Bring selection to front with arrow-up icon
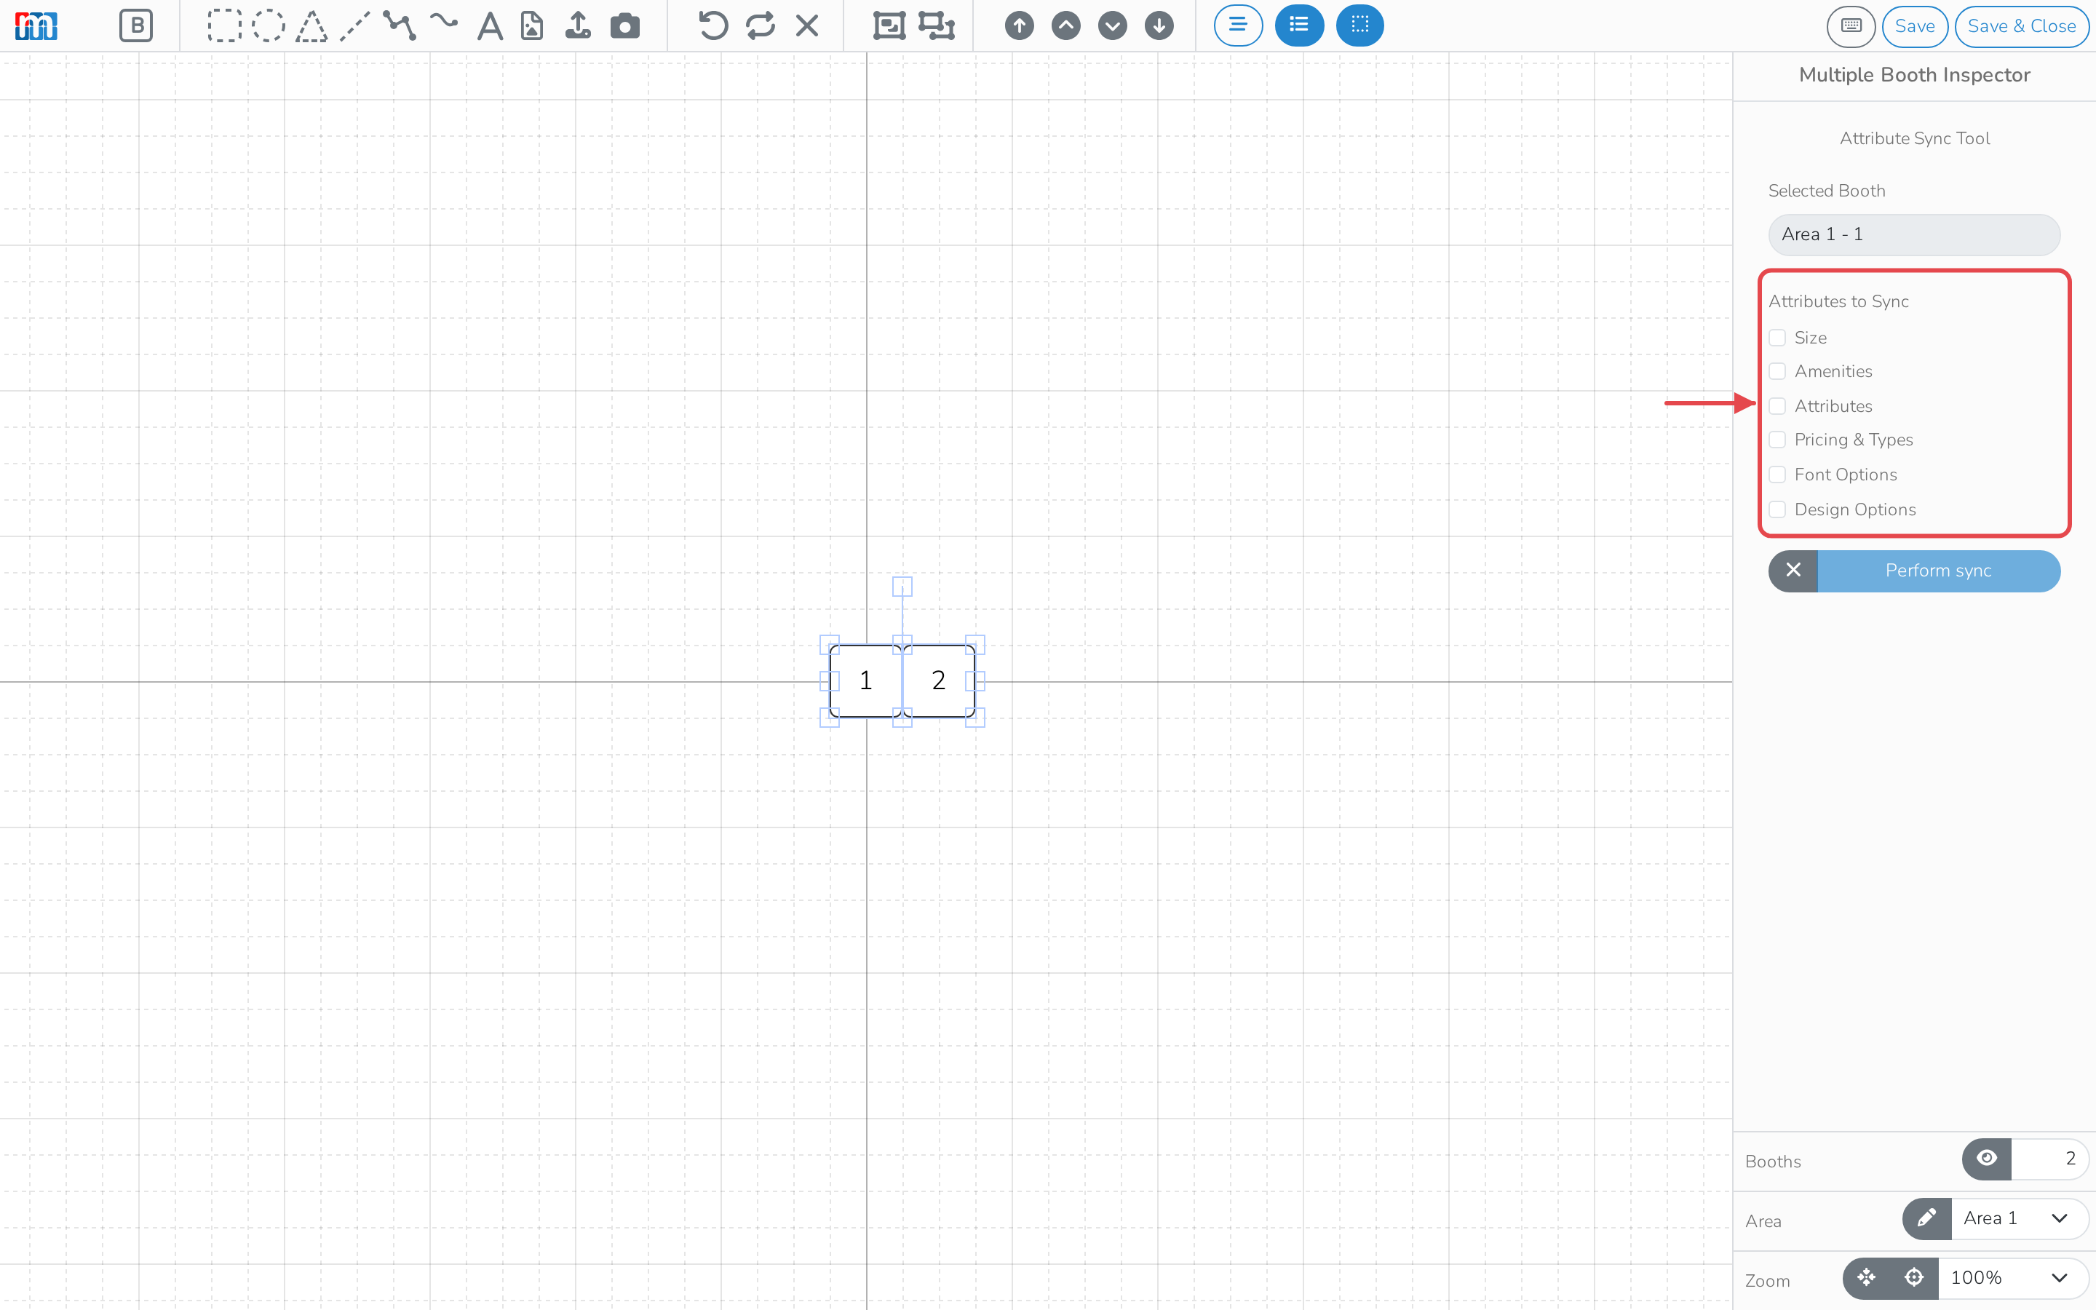The image size is (2096, 1310). point(1020,26)
